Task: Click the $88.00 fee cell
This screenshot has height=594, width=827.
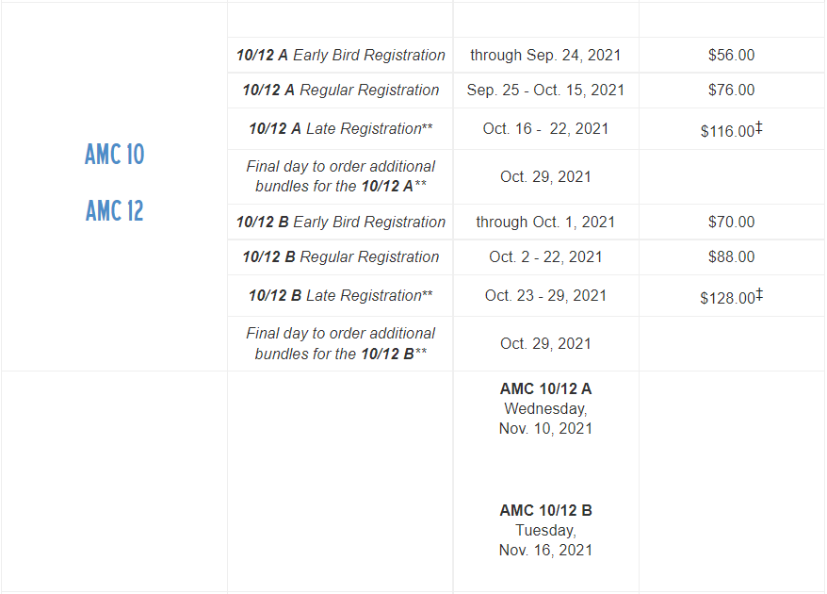Action: pos(731,257)
